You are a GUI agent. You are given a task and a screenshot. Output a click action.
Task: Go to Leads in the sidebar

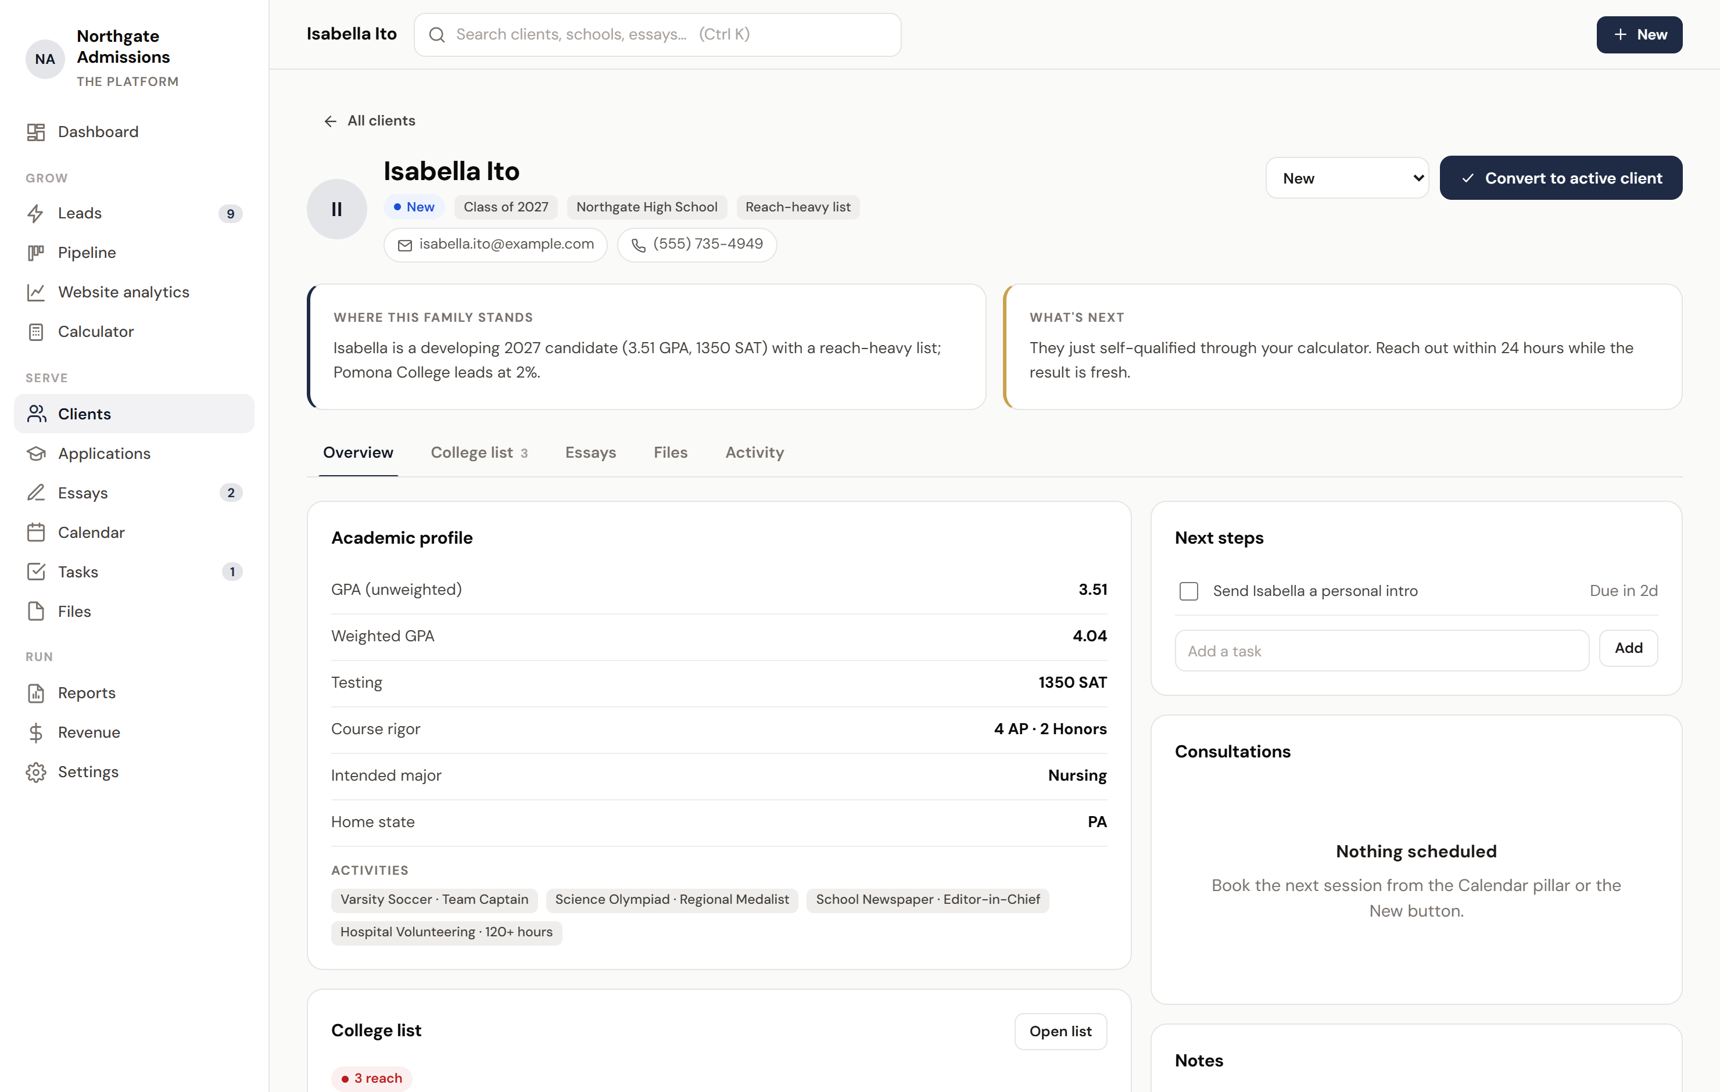134,214
